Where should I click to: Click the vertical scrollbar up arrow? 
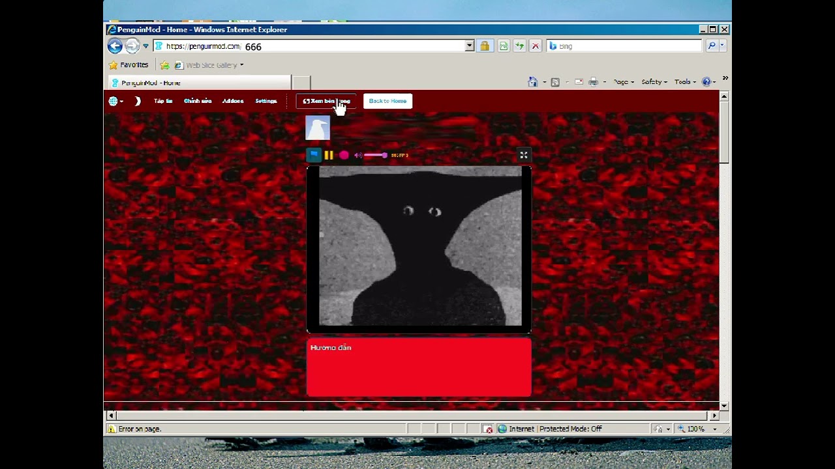[x=724, y=96]
